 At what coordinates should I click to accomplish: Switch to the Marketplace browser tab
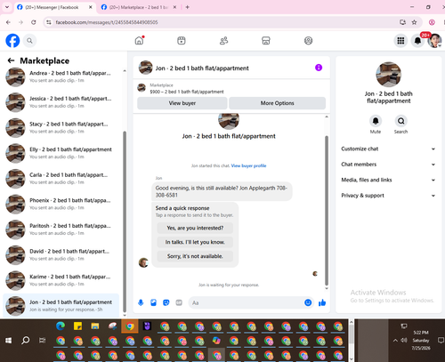pyautogui.click(x=139, y=7)
